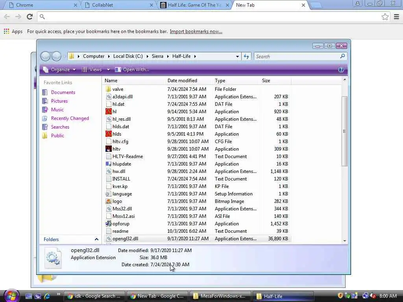The image size is (403, 302).
Task: Click scroll down arrow in file list
Action: (x=345, y=241)
